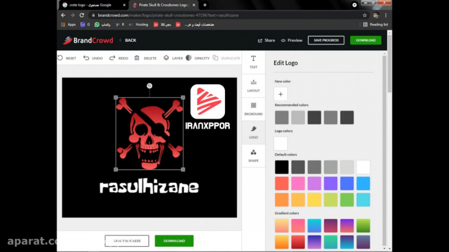Adjust Opacity using the toolbar icon
Screen dimensions: 449x252
click(189, 58)
